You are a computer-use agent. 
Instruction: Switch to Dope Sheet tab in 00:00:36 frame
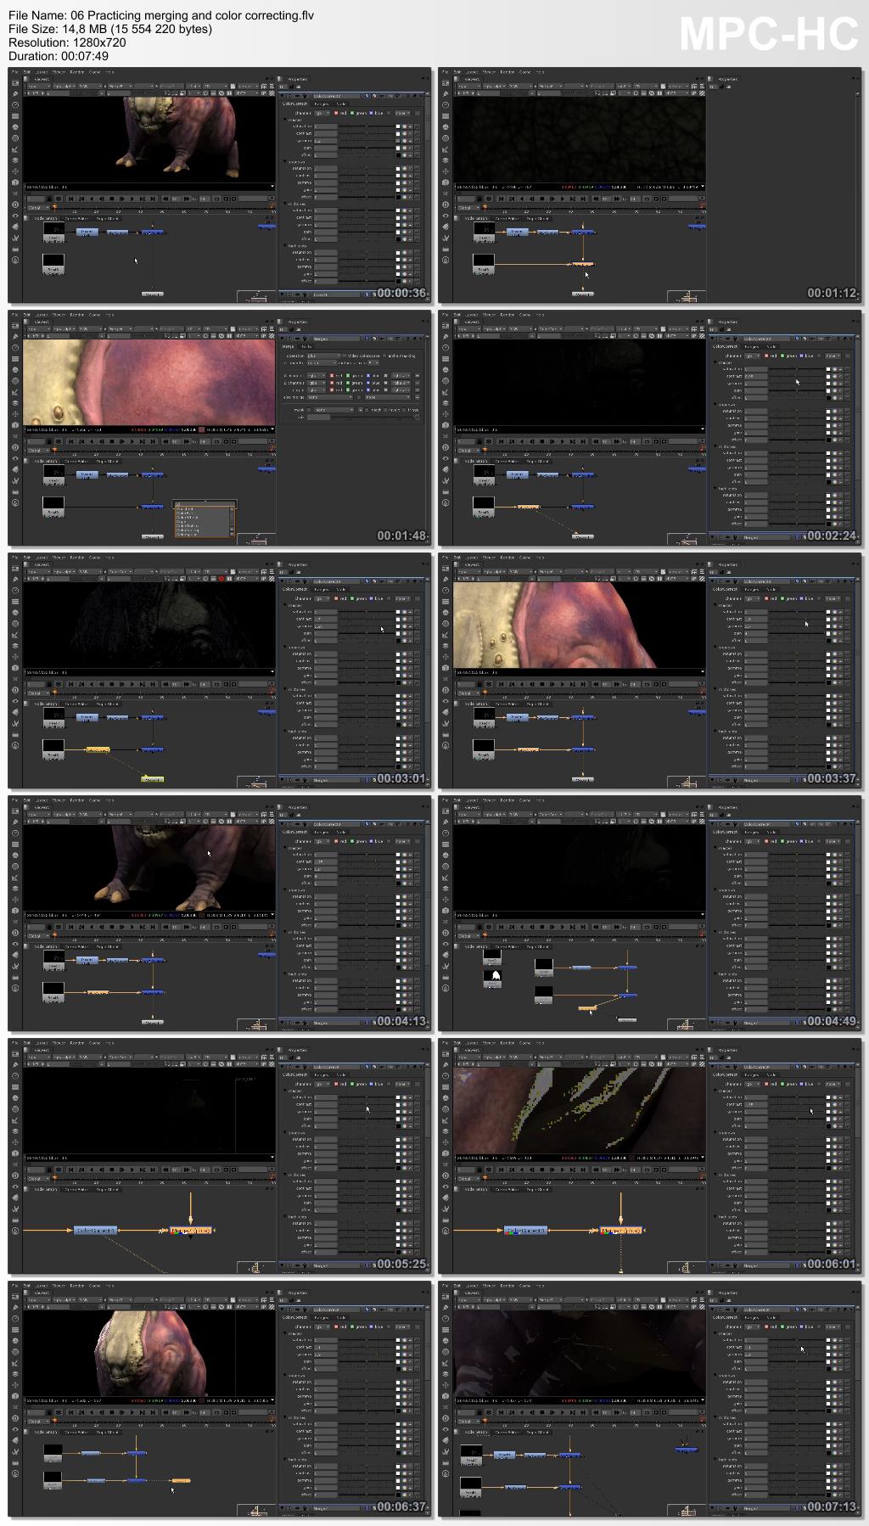(107, 218)
